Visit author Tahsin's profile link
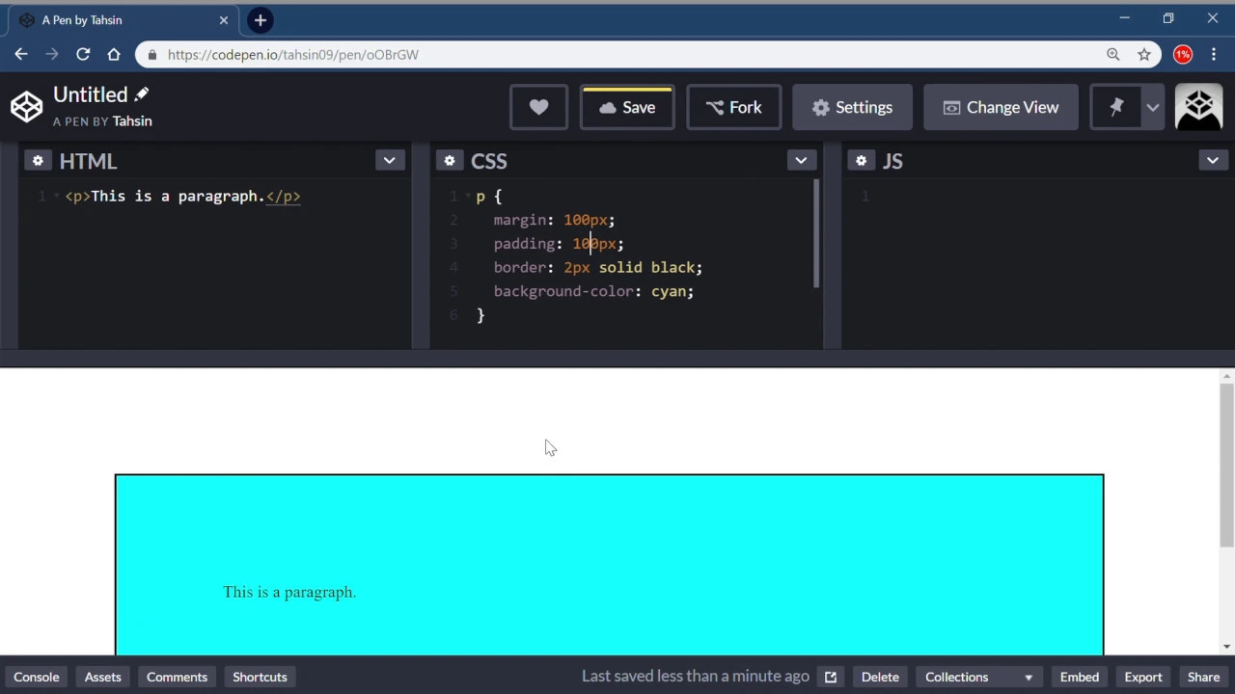Viewport: 1235px width, 694px height. point(132,121)
